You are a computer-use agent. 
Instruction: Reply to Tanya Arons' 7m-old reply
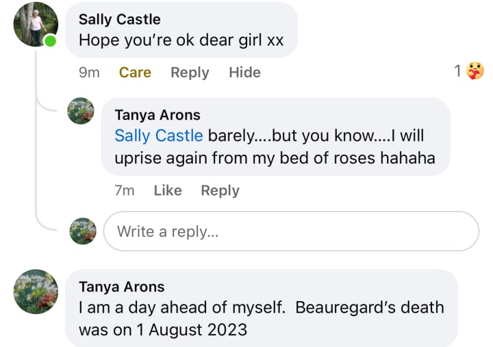coord(220,191)
